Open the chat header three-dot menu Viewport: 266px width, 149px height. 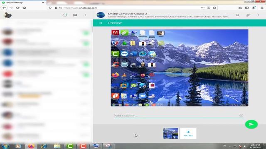coord(259,15)
